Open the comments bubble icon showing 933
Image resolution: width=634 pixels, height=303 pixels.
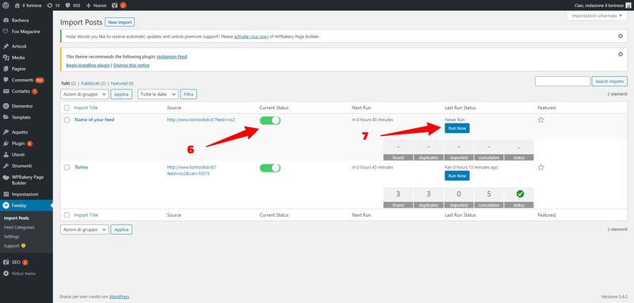tap(67, 6)
